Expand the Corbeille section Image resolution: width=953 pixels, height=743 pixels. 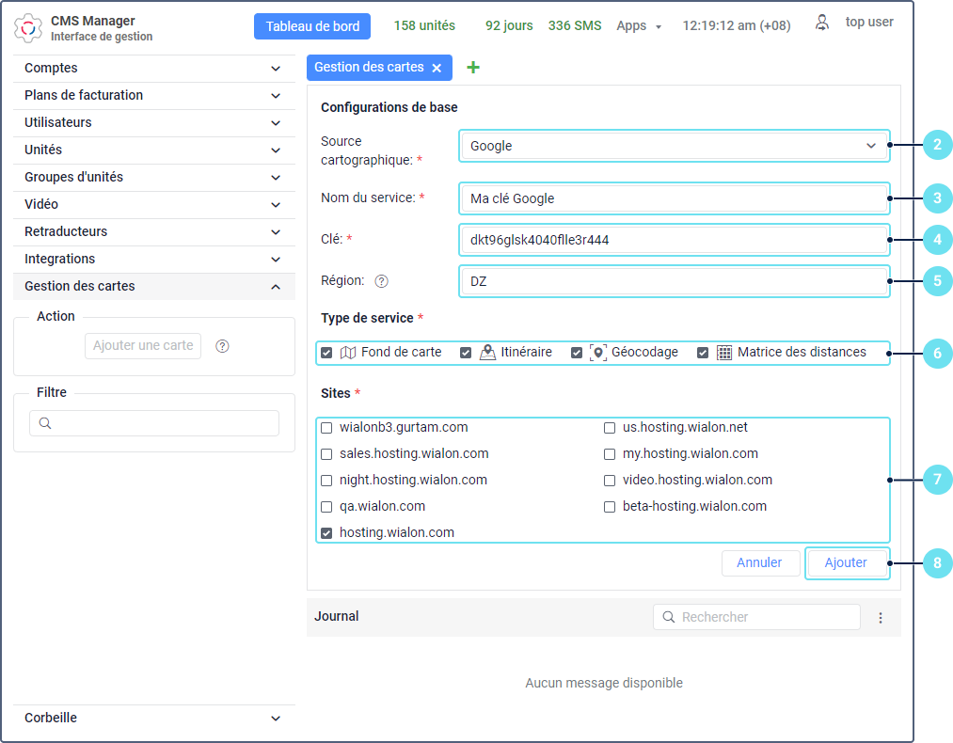click(153, 719)
